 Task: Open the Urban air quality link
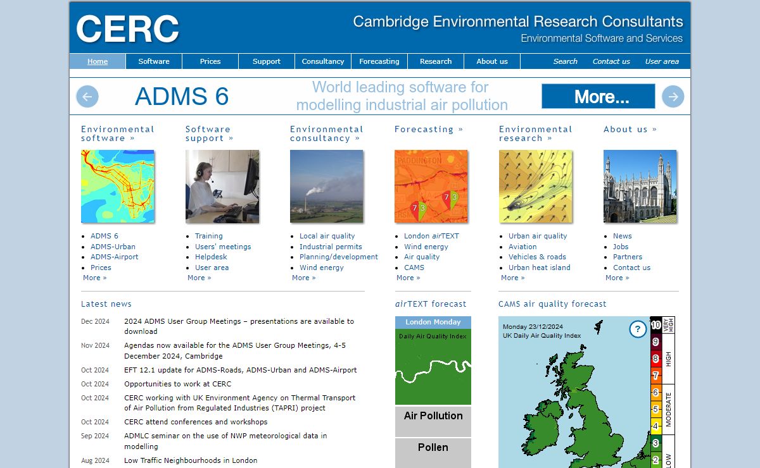(x=538, y=236)
